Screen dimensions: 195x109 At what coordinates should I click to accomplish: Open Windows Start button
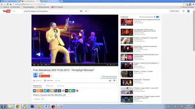3,107
